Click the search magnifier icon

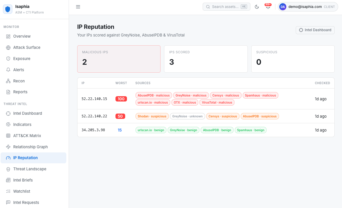point(208,7)
